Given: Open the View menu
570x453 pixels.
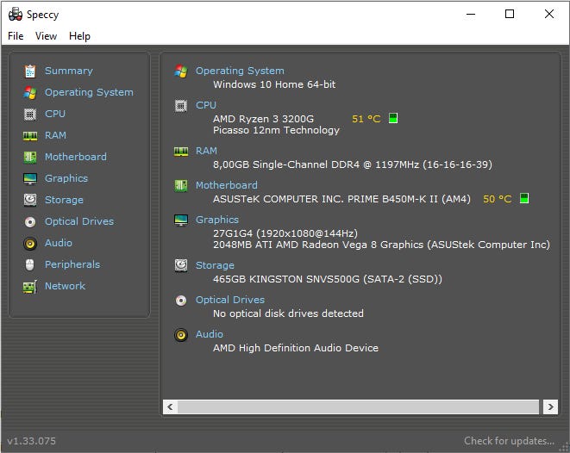Looking at the screenshot, I should tap(46, 36).
